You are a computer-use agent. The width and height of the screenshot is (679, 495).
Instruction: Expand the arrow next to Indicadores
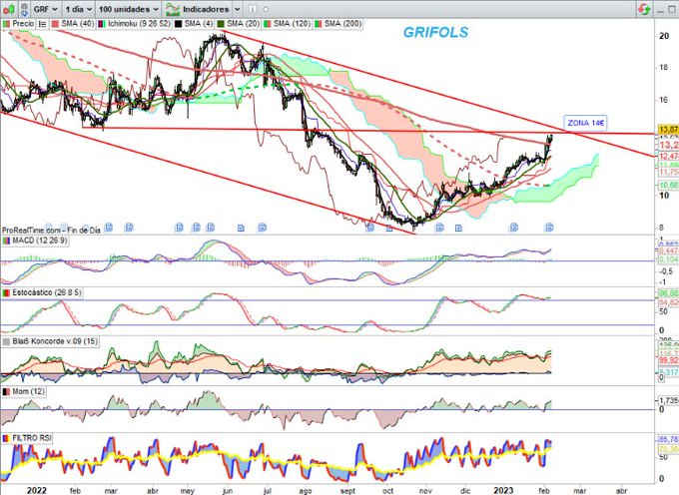click(x=238, y=9)
